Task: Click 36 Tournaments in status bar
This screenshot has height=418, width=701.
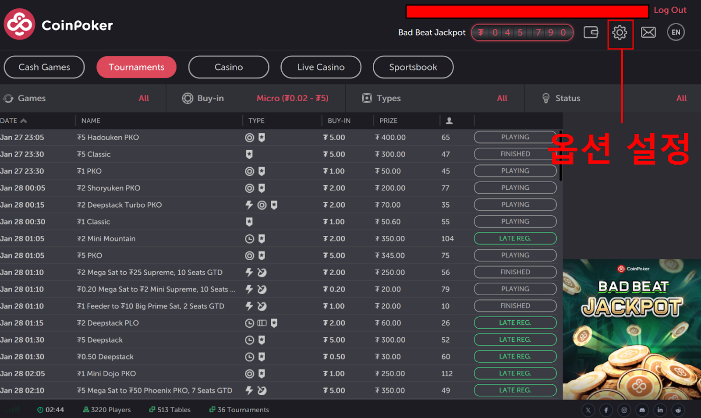Action: click(239, 410)
